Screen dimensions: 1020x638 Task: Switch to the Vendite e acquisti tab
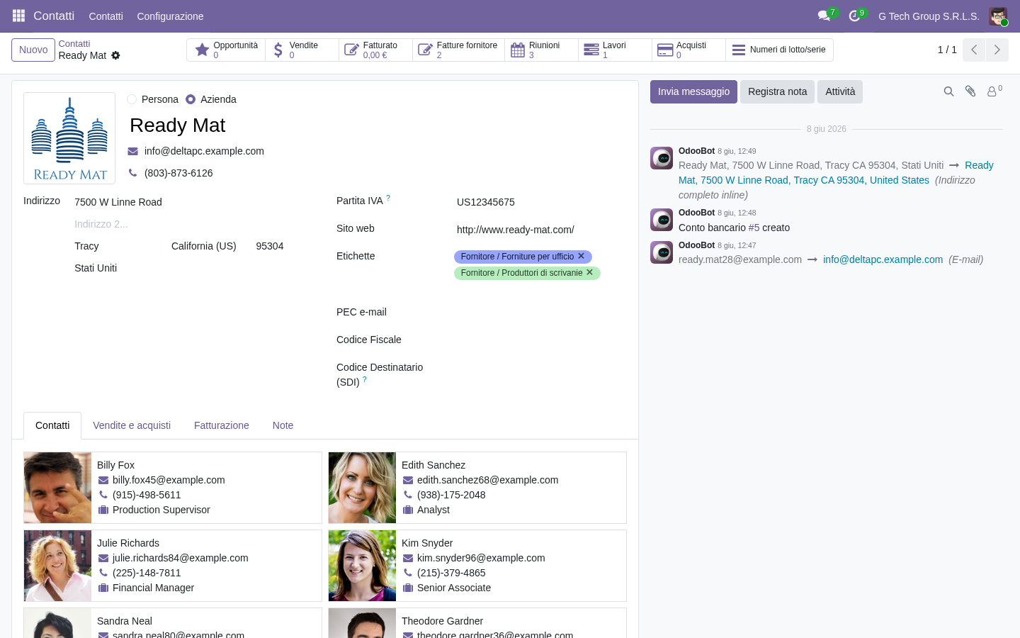pyautogui.click(x=132, y=425)
